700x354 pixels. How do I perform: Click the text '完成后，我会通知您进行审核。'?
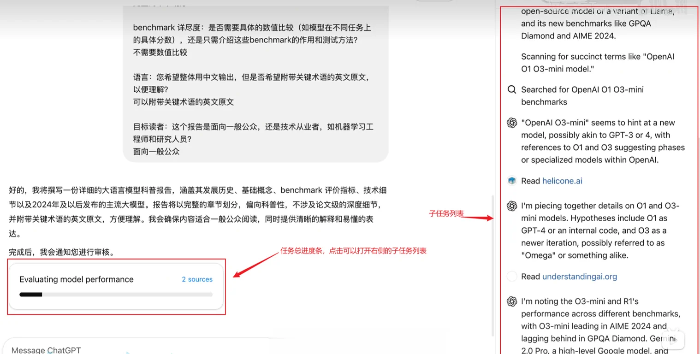coord(62,252)
